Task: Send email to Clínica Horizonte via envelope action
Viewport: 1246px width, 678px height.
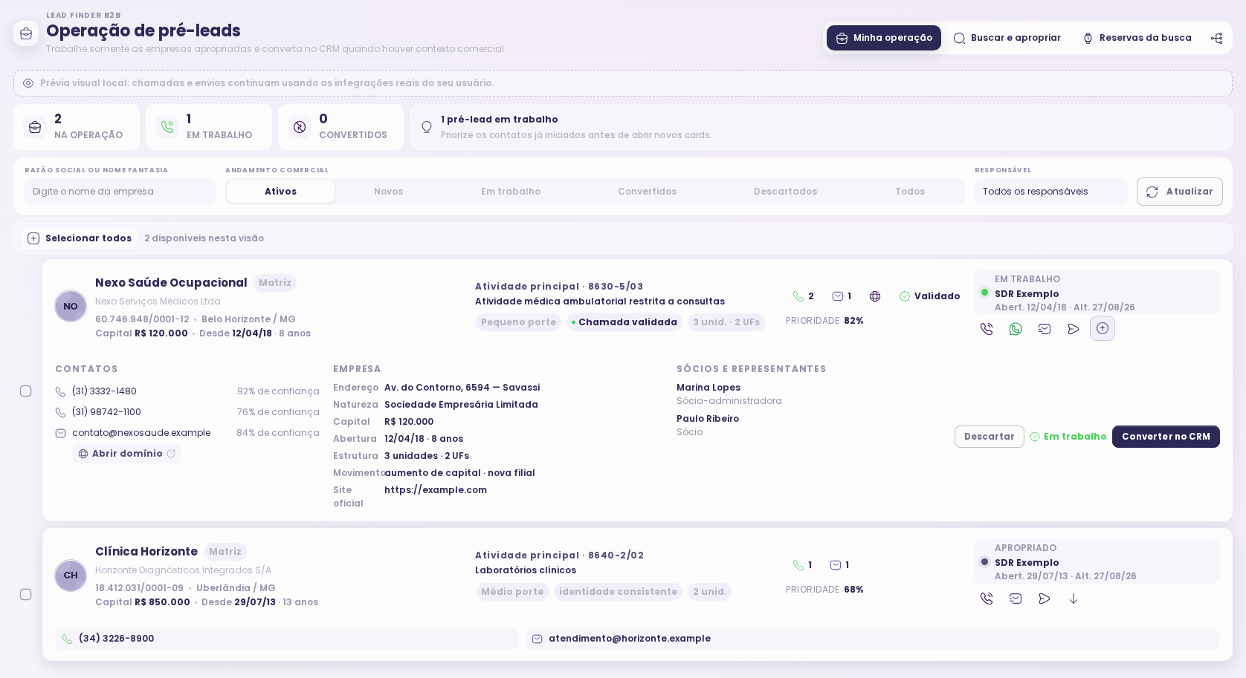Action: (1016, 599)
